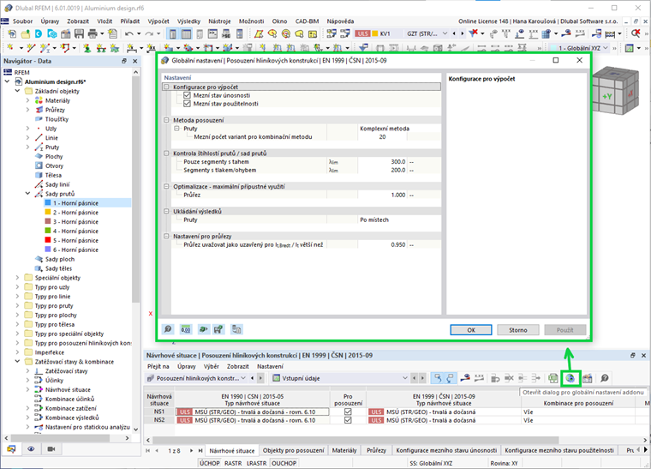Screen dimensions: 651x469
Task: Collapse Konfigurace pro výpočet section
Action: [166, 87]
